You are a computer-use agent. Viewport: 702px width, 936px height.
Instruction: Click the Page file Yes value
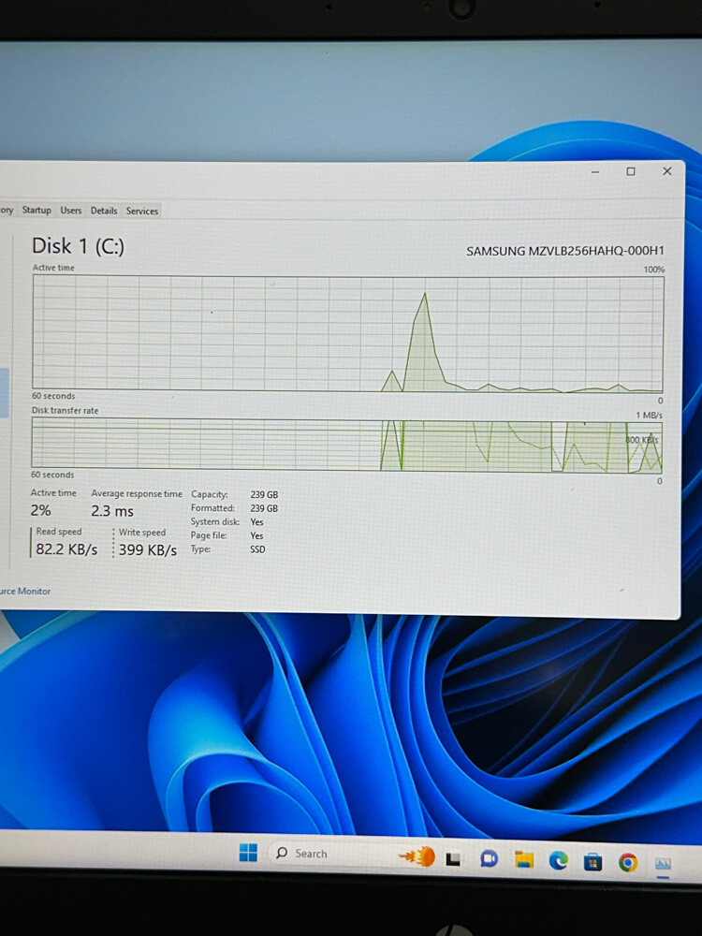tap(256, 535)
